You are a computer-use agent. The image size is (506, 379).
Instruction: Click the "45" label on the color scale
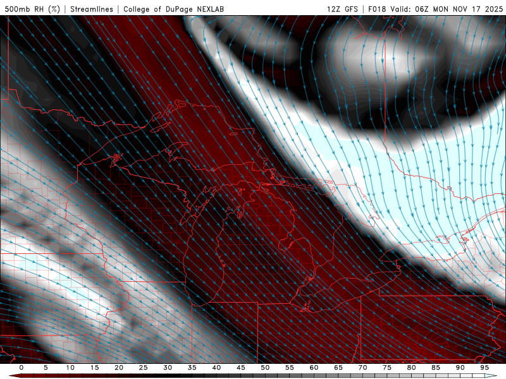(x=241, y=368)
